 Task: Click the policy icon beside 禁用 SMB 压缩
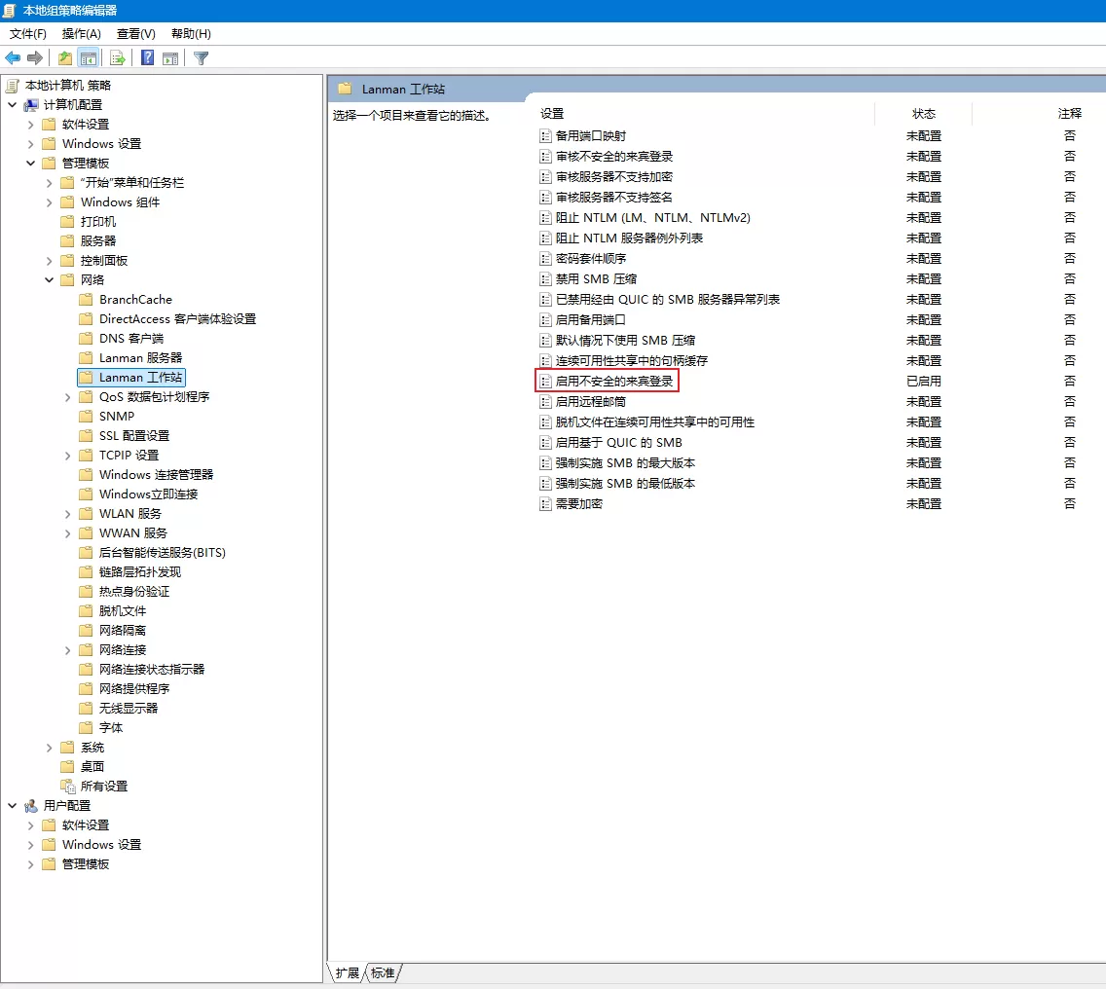(545, 278)
